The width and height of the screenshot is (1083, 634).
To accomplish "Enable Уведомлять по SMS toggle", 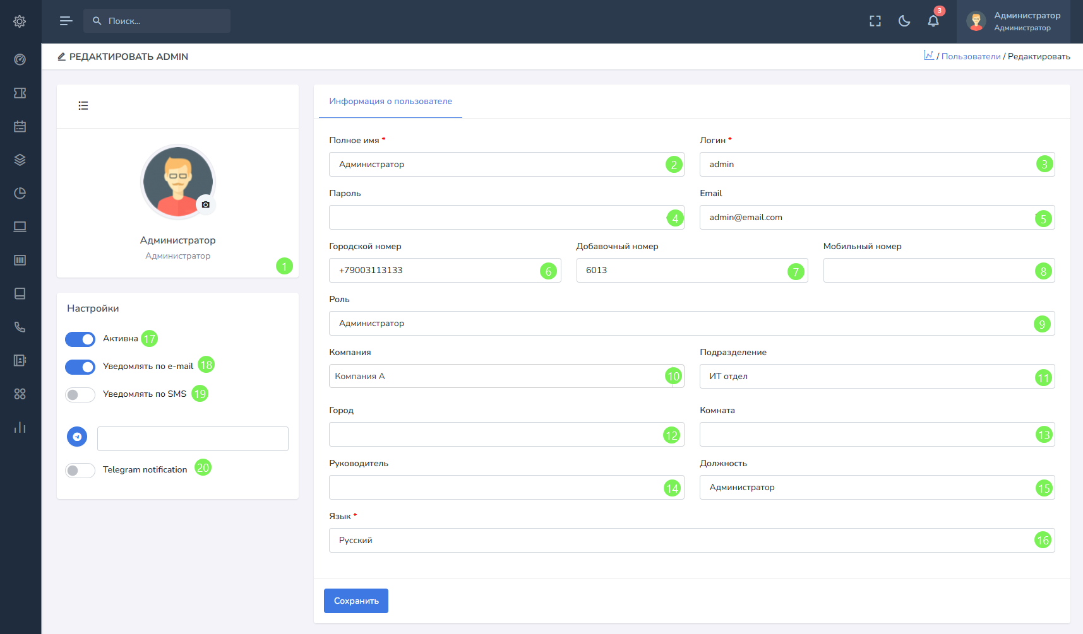I will 80,395.
